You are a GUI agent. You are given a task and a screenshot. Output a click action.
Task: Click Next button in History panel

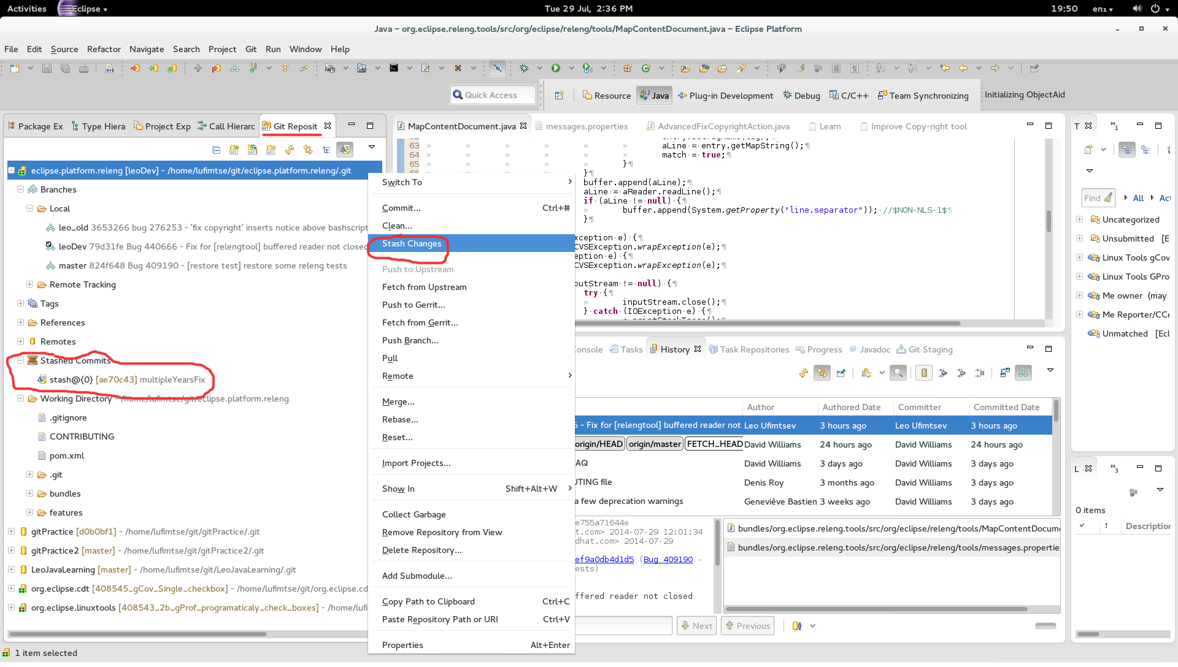(x=696, y=626)
